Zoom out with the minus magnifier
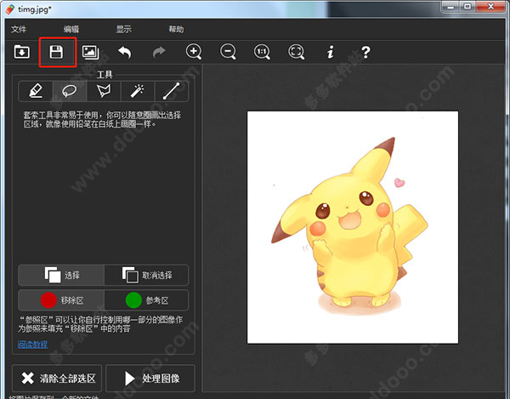Screen dimensions: 510x399 pyautogui.click(x=228, y=52)
